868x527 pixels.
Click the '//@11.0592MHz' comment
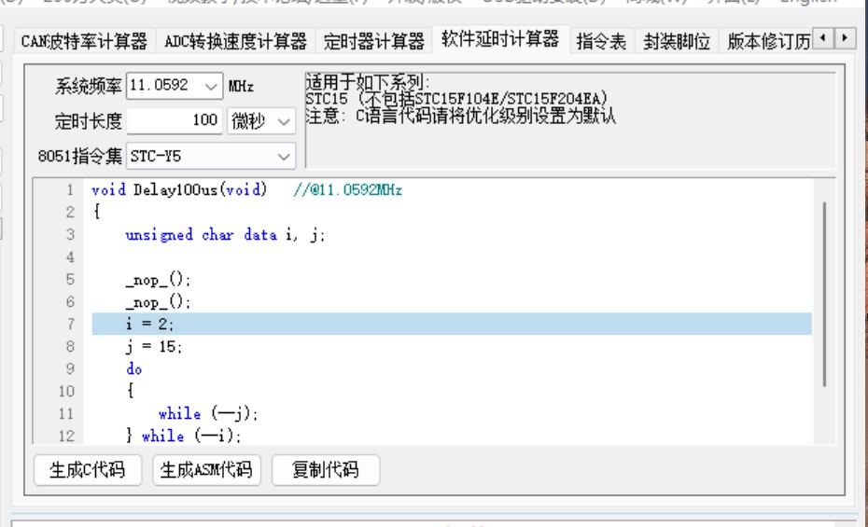[347, 189]
